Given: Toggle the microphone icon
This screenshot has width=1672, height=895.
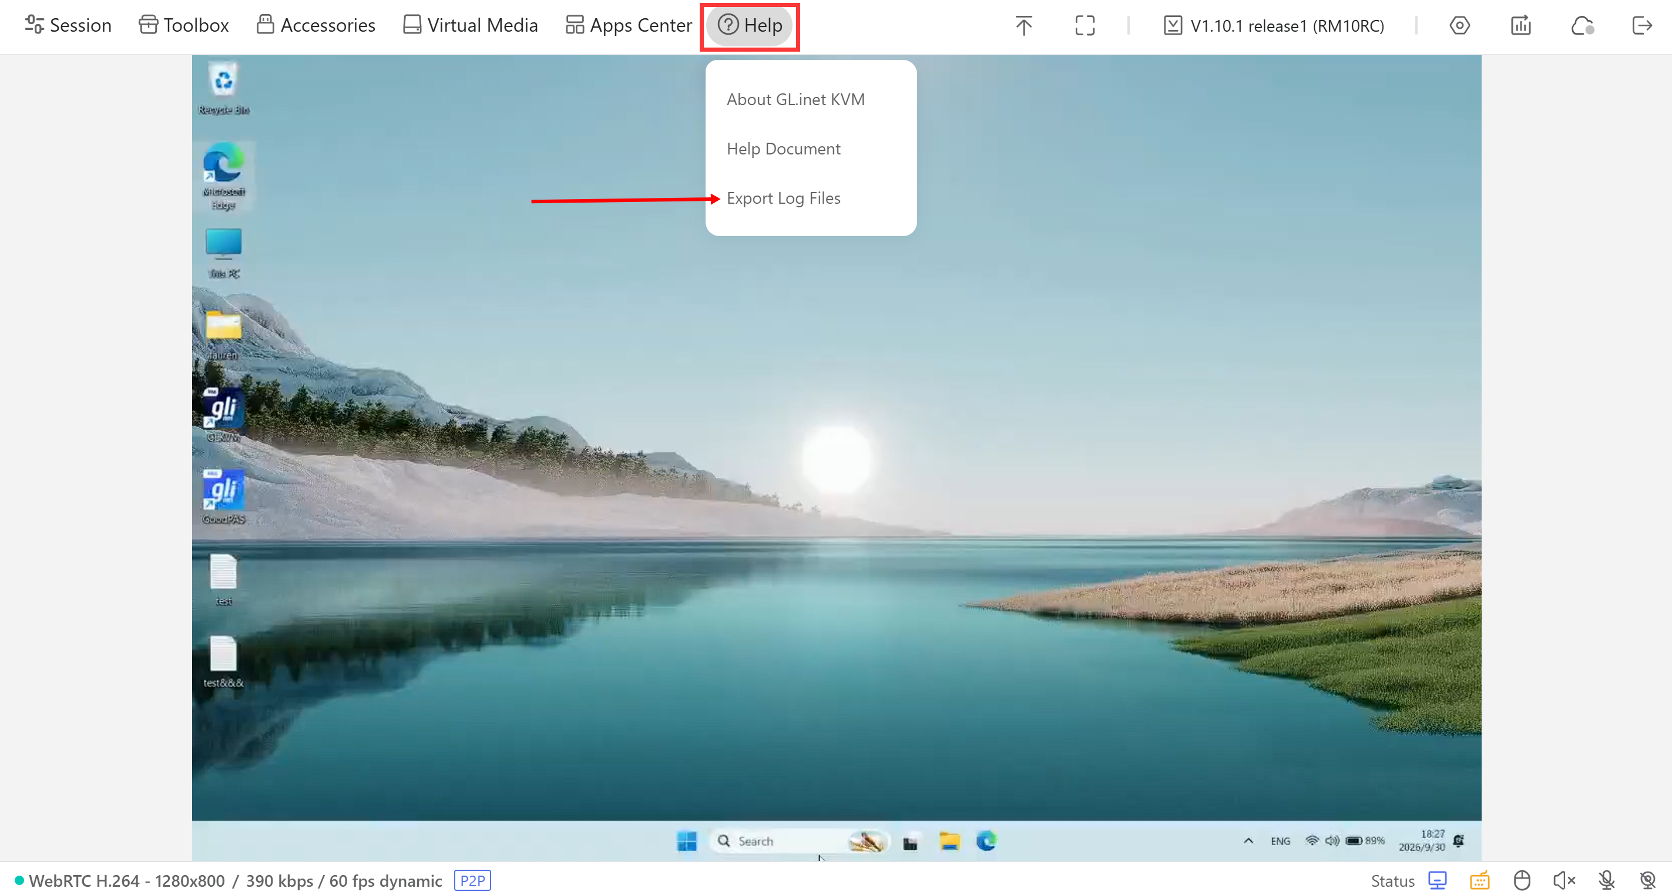Looking at the screenshot, I should coord(1606,881).
